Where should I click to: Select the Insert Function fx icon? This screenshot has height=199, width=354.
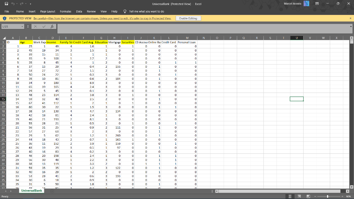tap(52, 26)
